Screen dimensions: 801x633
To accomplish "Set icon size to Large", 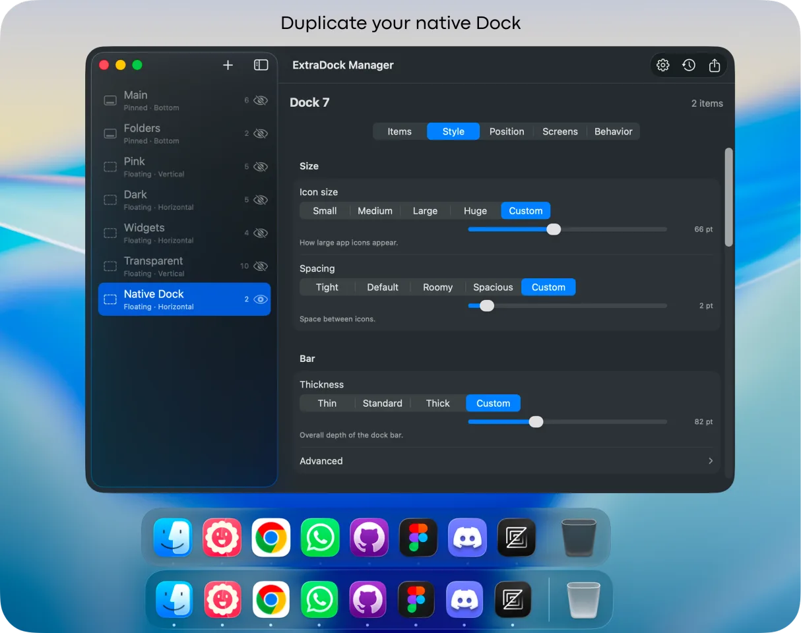I will [x=425, y=211].
